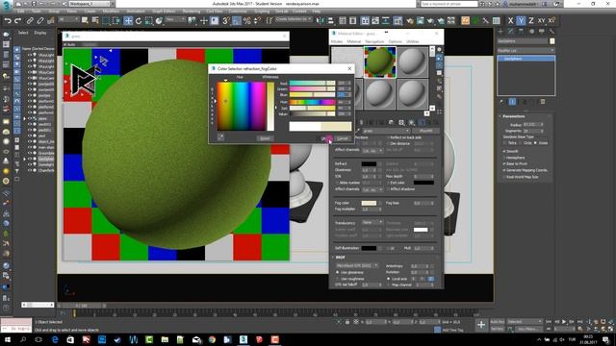Toggle Generate Mapping Coords checkbox
This screenshot has width=616, height=346.
click(x=504, y=170)
